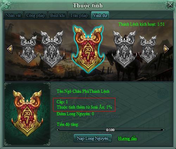
Task: Click the large gold emblem preview in the lower panel
Action: click(27, 113)
